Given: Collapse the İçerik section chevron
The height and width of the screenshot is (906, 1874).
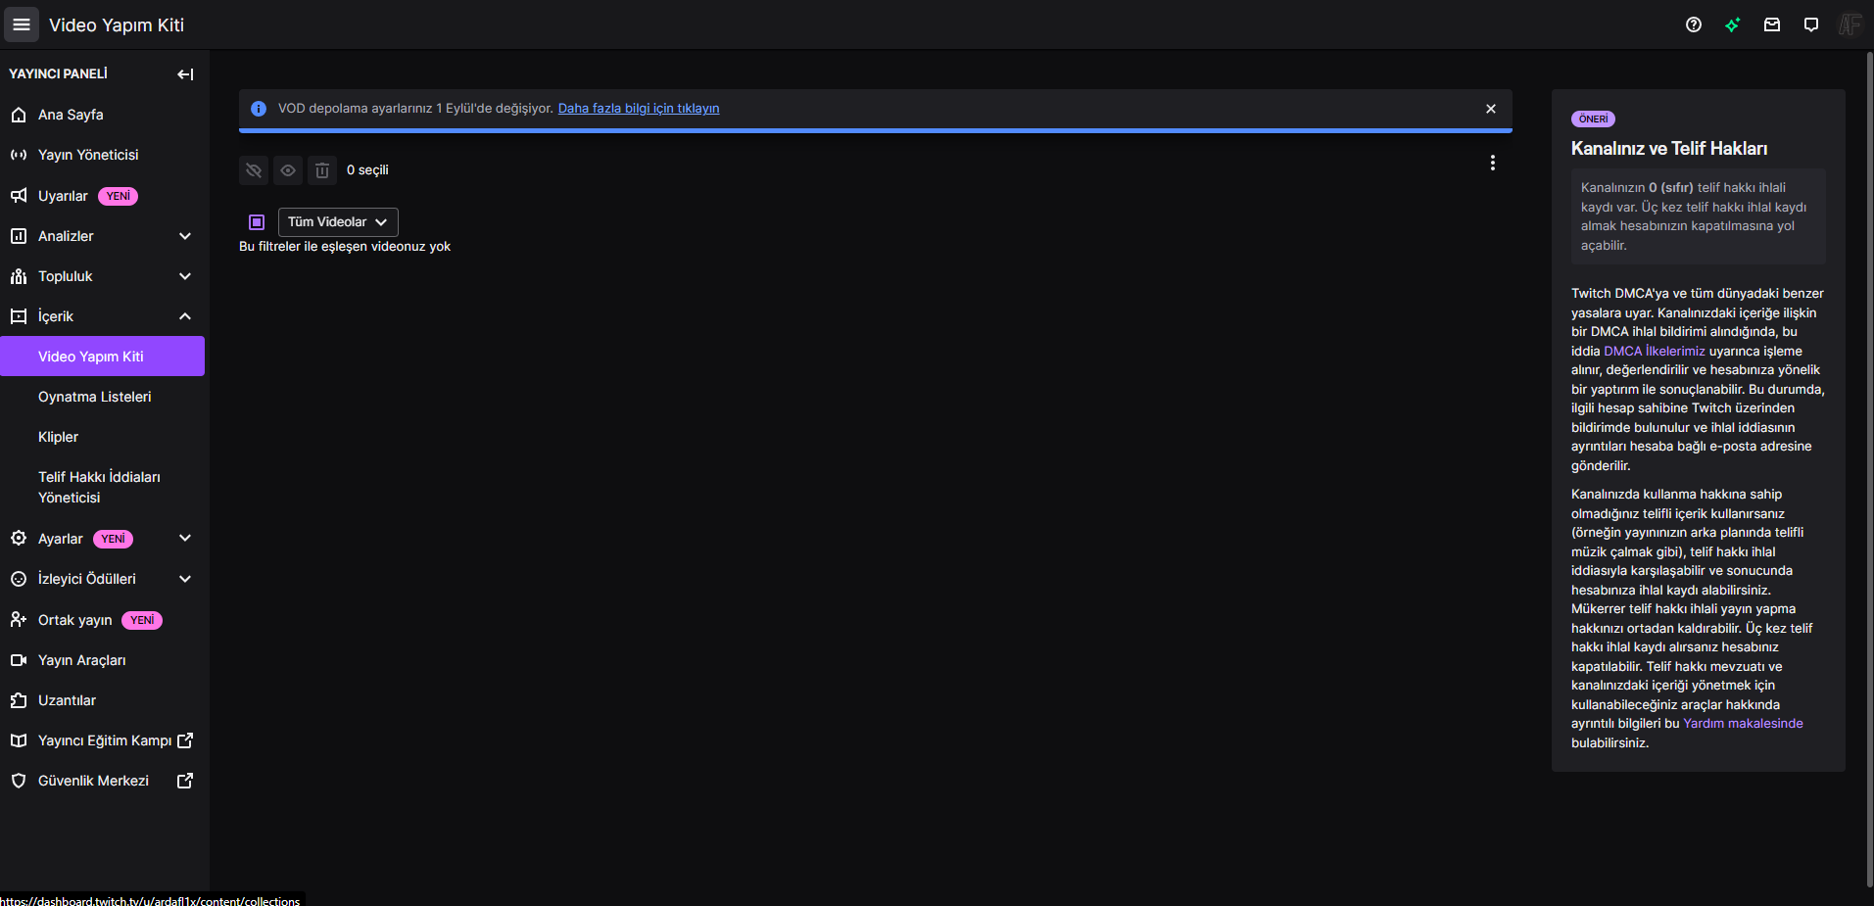Looking at the screenshot, I should pyautogui.click(x=185, y=316).
